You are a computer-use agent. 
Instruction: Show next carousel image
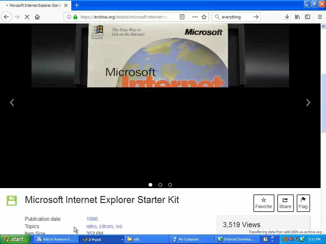click(x=308, y=103)
